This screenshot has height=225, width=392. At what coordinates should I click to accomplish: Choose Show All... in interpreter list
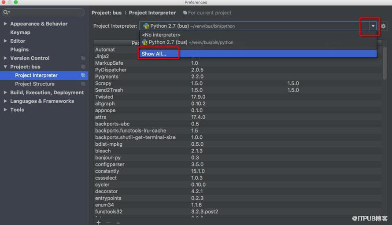[258, 54]
